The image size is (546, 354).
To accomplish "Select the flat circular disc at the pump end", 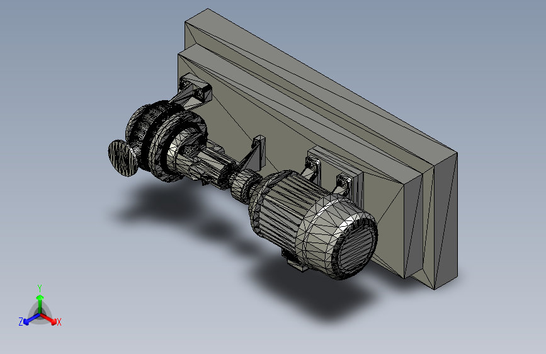I will click(x=123, y=158).
